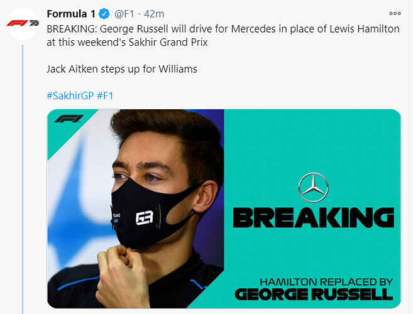Click the GR logo on the face mask
413x314 pixels.
pos(144,218)
